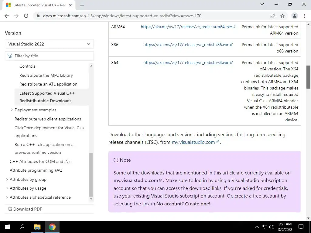Click the filter funnel icon
The image size is (311, 233).
click(x=10, y=56)
